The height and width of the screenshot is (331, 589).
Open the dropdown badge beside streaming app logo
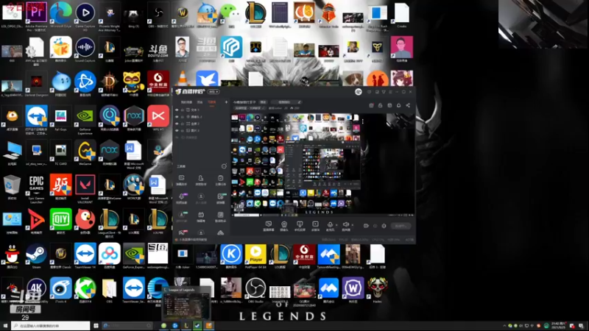click(x=214, y=92)
